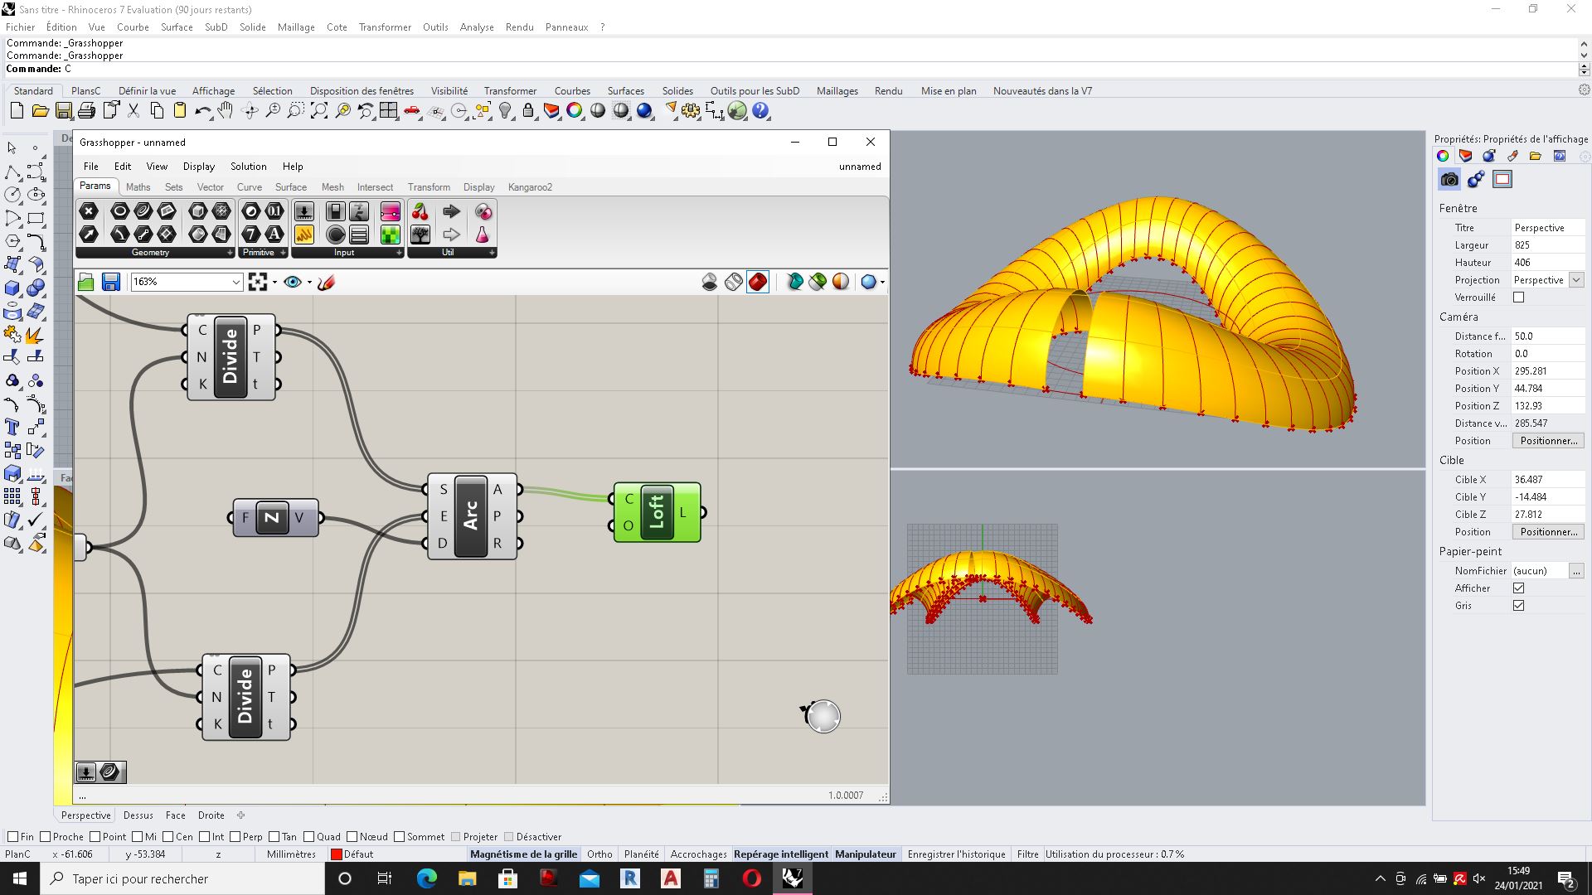Open the Solution menu in Grasshopper

(248, 167)
